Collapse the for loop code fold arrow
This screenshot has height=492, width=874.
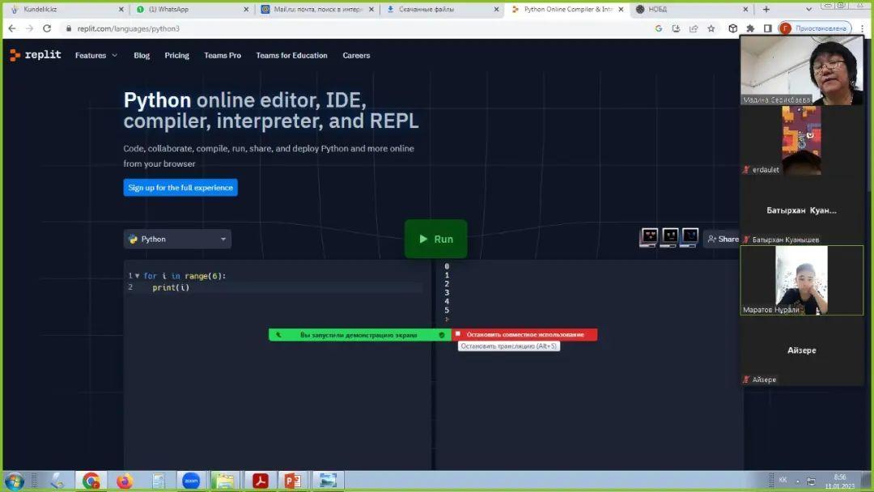click(x=137, y=276)
